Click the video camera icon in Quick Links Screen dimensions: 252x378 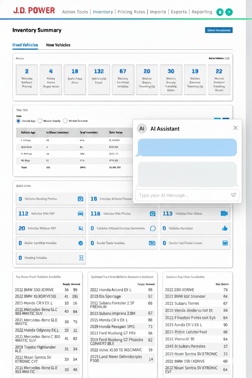point(224,214)
